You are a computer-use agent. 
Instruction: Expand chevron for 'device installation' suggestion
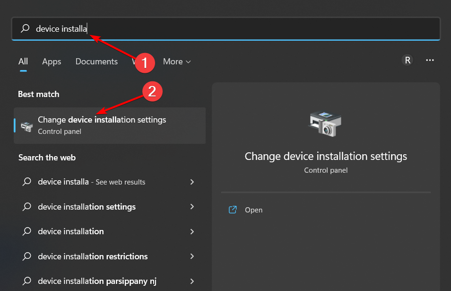pos(192,231)
